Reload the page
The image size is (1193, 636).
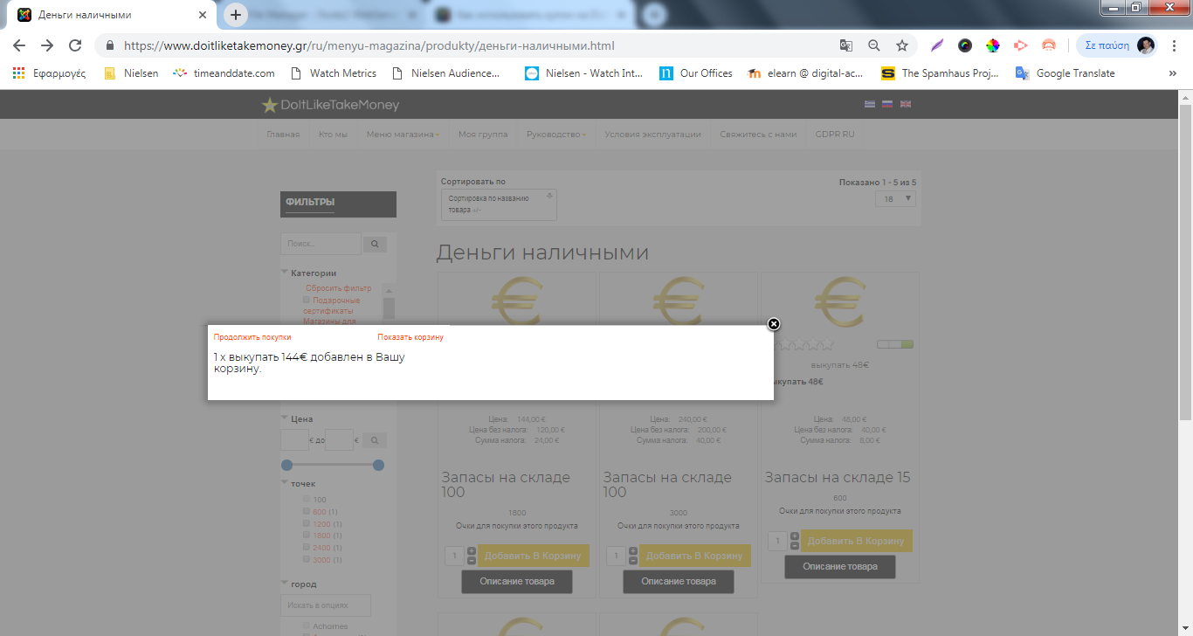[75, 45]
